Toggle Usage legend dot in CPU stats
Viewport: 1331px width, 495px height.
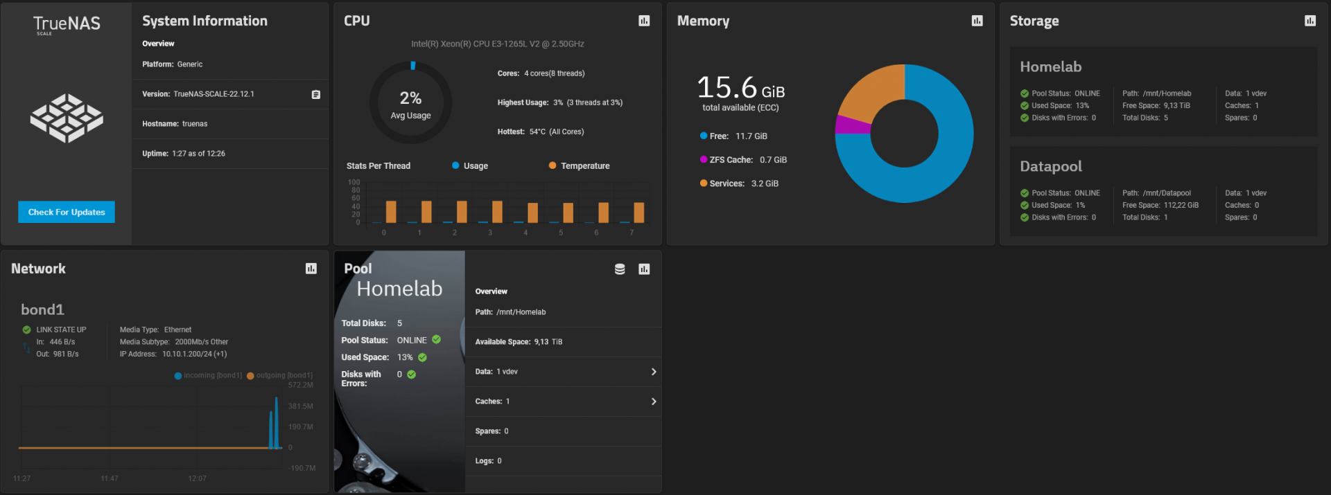[455, 165]
